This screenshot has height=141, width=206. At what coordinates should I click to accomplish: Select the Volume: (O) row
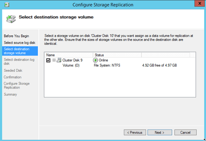point(71,66)
